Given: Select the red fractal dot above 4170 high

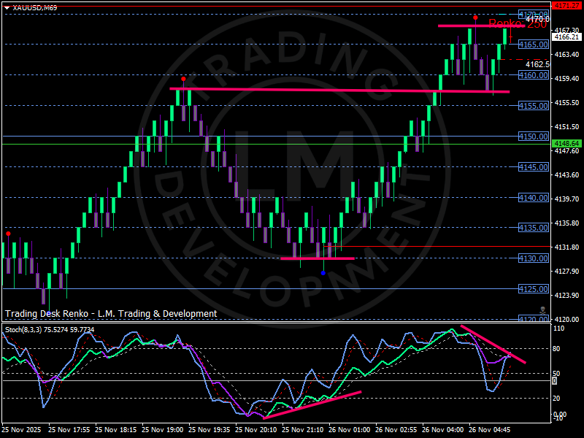Looking at the screenshot, I should coord(476,18).
